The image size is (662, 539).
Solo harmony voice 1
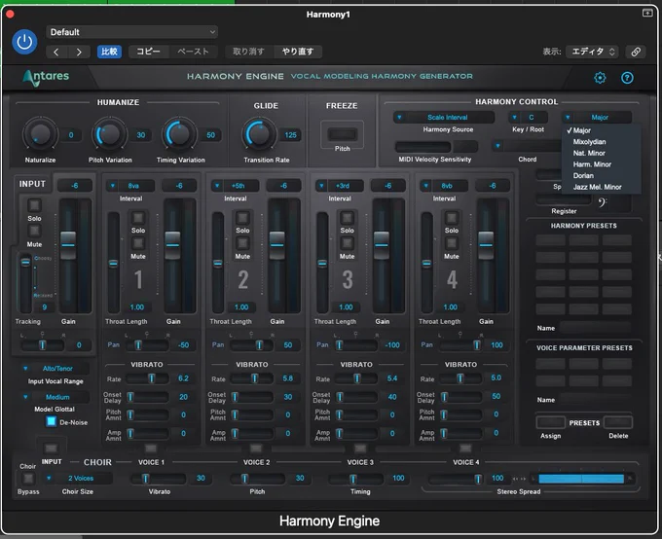coord(138,217)
